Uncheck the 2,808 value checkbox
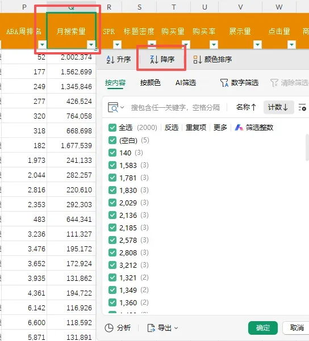 [112, 252]
